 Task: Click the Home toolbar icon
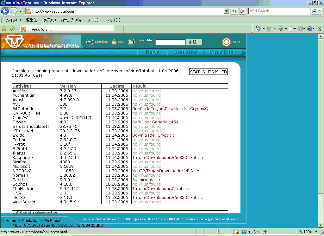click(x=258, y=29)
